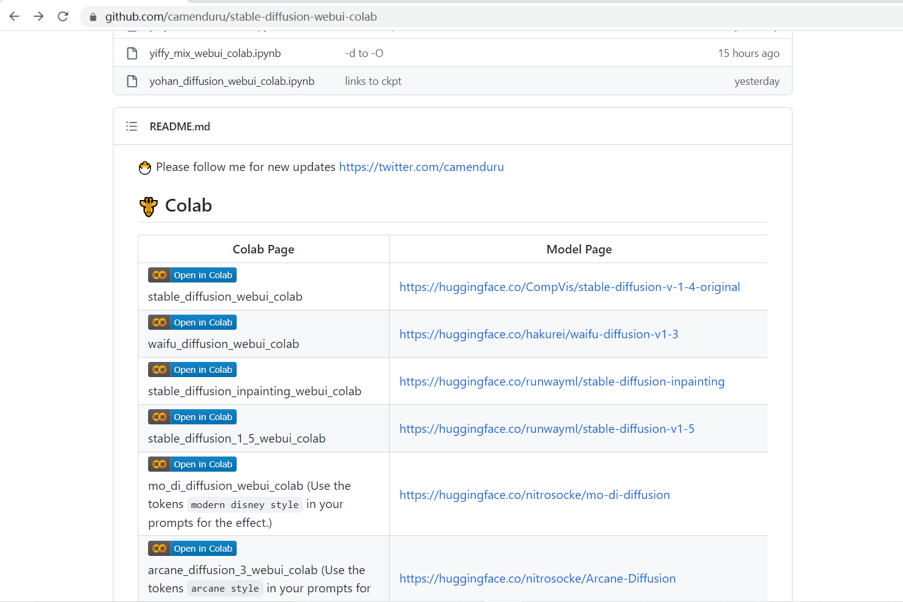This screenshot has height=602, width=903.
Task: Click the 'arcane style' code token
Action: point(225,589)
